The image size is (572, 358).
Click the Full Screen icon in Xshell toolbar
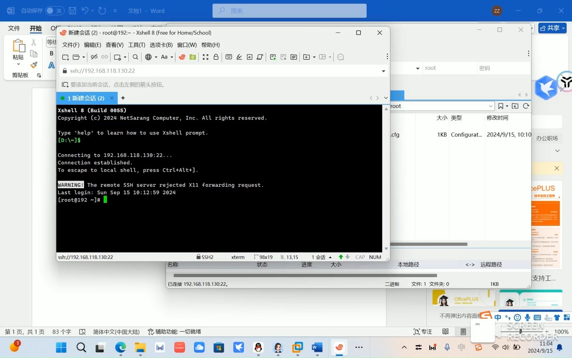click(x=206, y=57)
